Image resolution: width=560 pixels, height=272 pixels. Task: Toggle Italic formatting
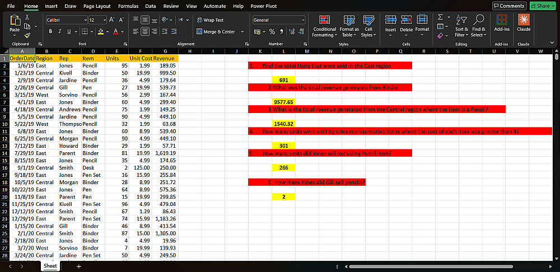59,31
